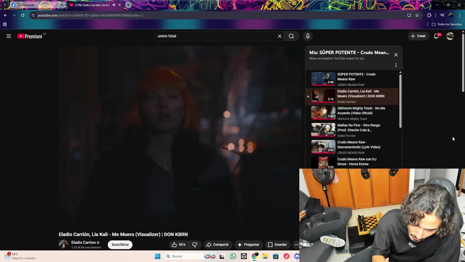465x262 pixels.
Task: Open Task View in taskbar
Action: click(x=222, y=256)
